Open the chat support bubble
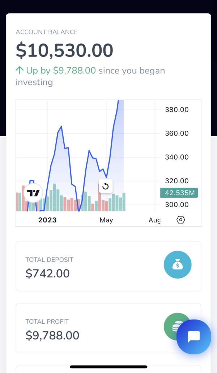This screenshot has height=373, width=217. [x=193, y=337]
